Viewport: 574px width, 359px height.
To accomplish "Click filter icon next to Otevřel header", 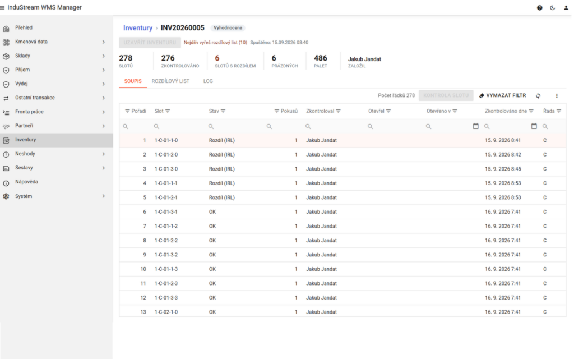I will click(x=388, y=111).
